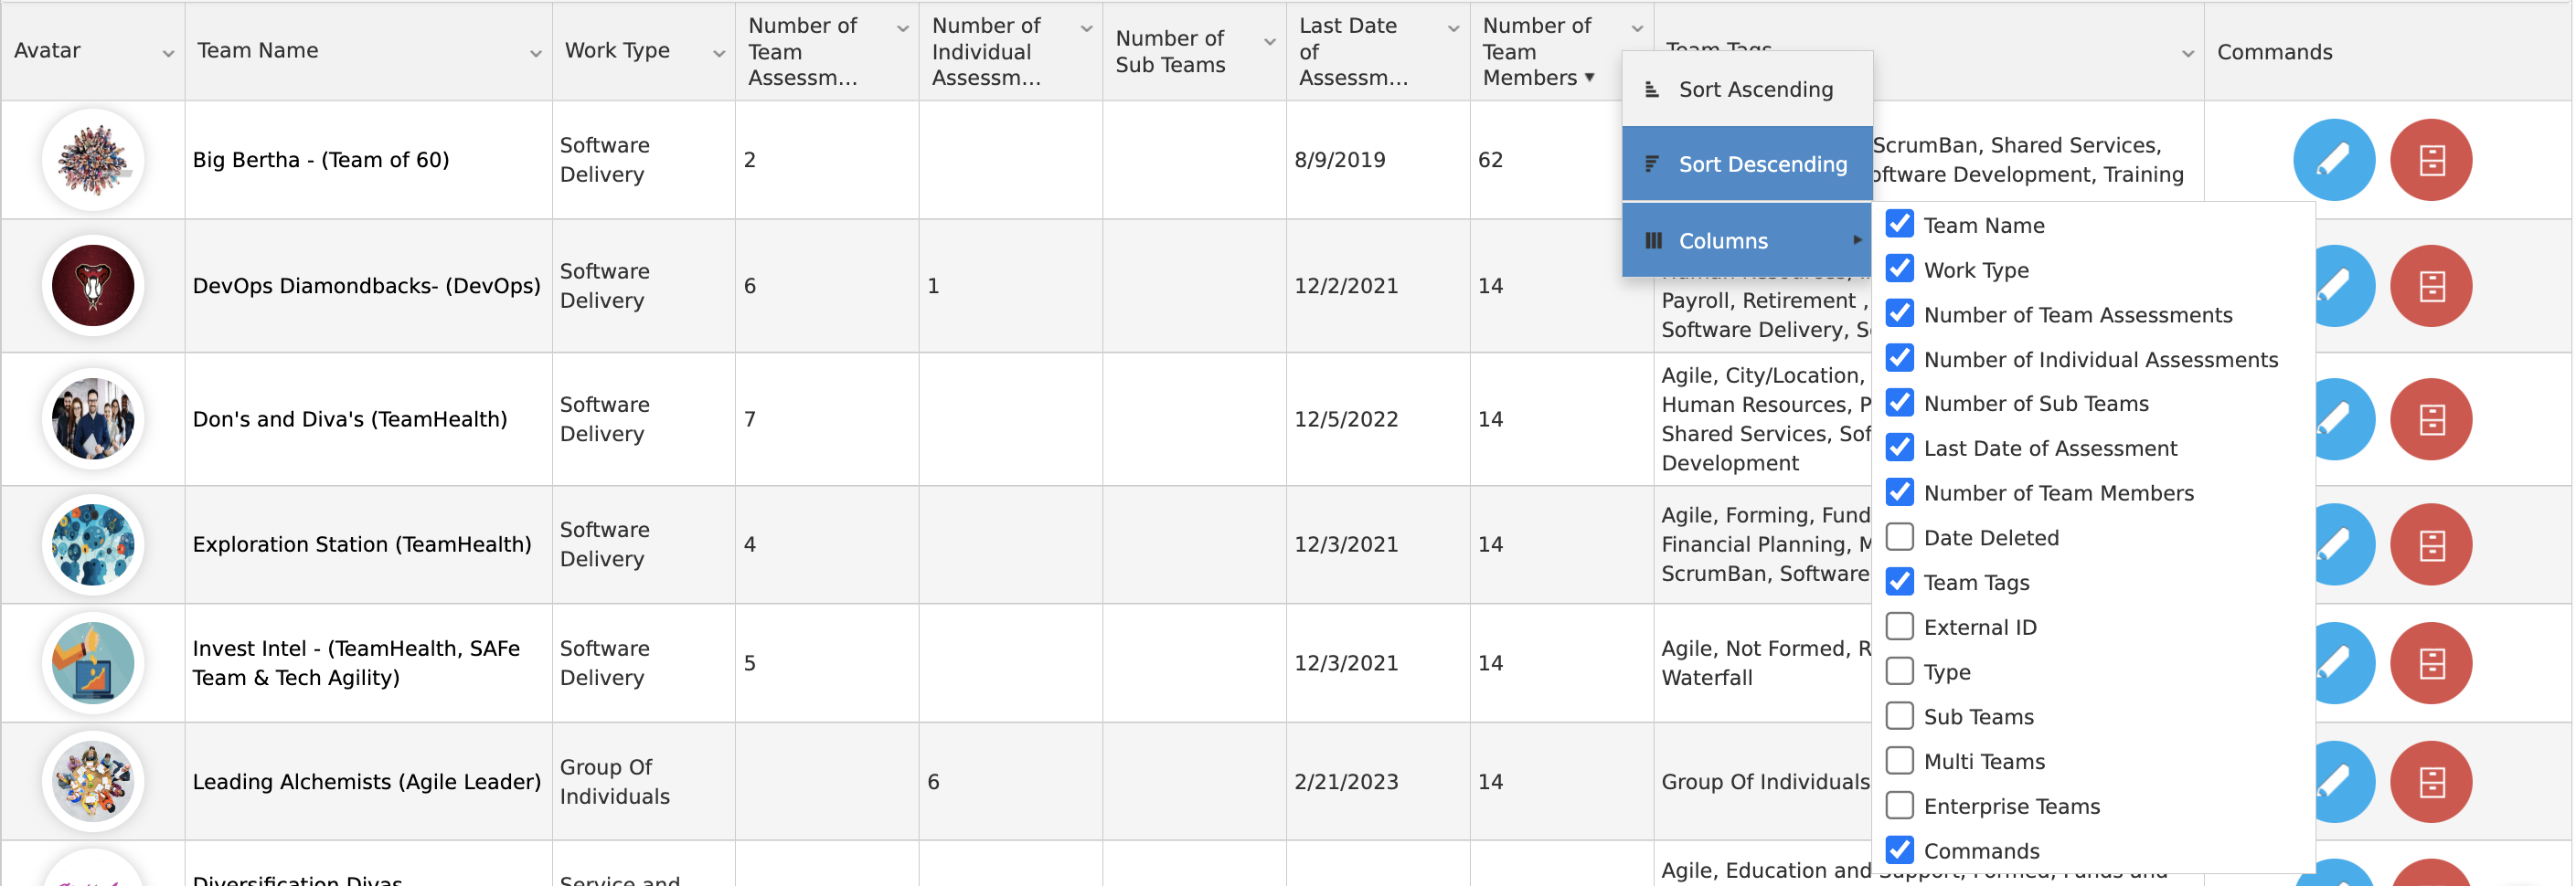Screen dimensions: 2576x886
Task: Click the Commands column header
Action: (x=2274, y=52)
